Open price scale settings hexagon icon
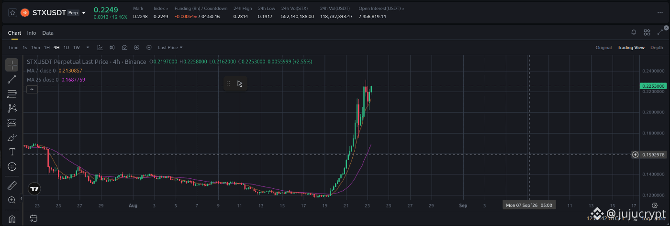 point(655,205)
